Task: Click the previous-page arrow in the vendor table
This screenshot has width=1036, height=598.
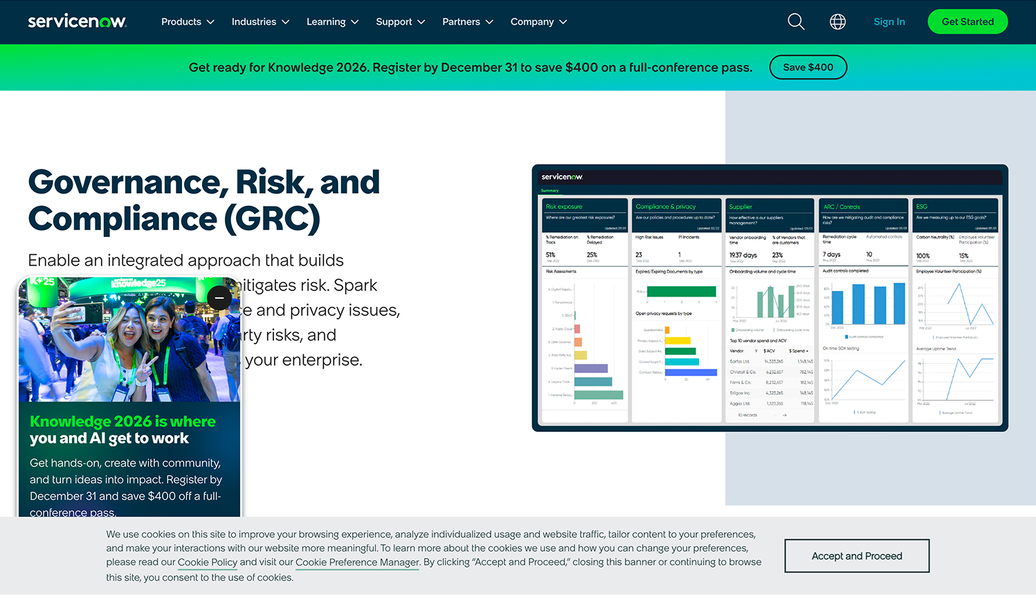Action: tap(775, 415)
